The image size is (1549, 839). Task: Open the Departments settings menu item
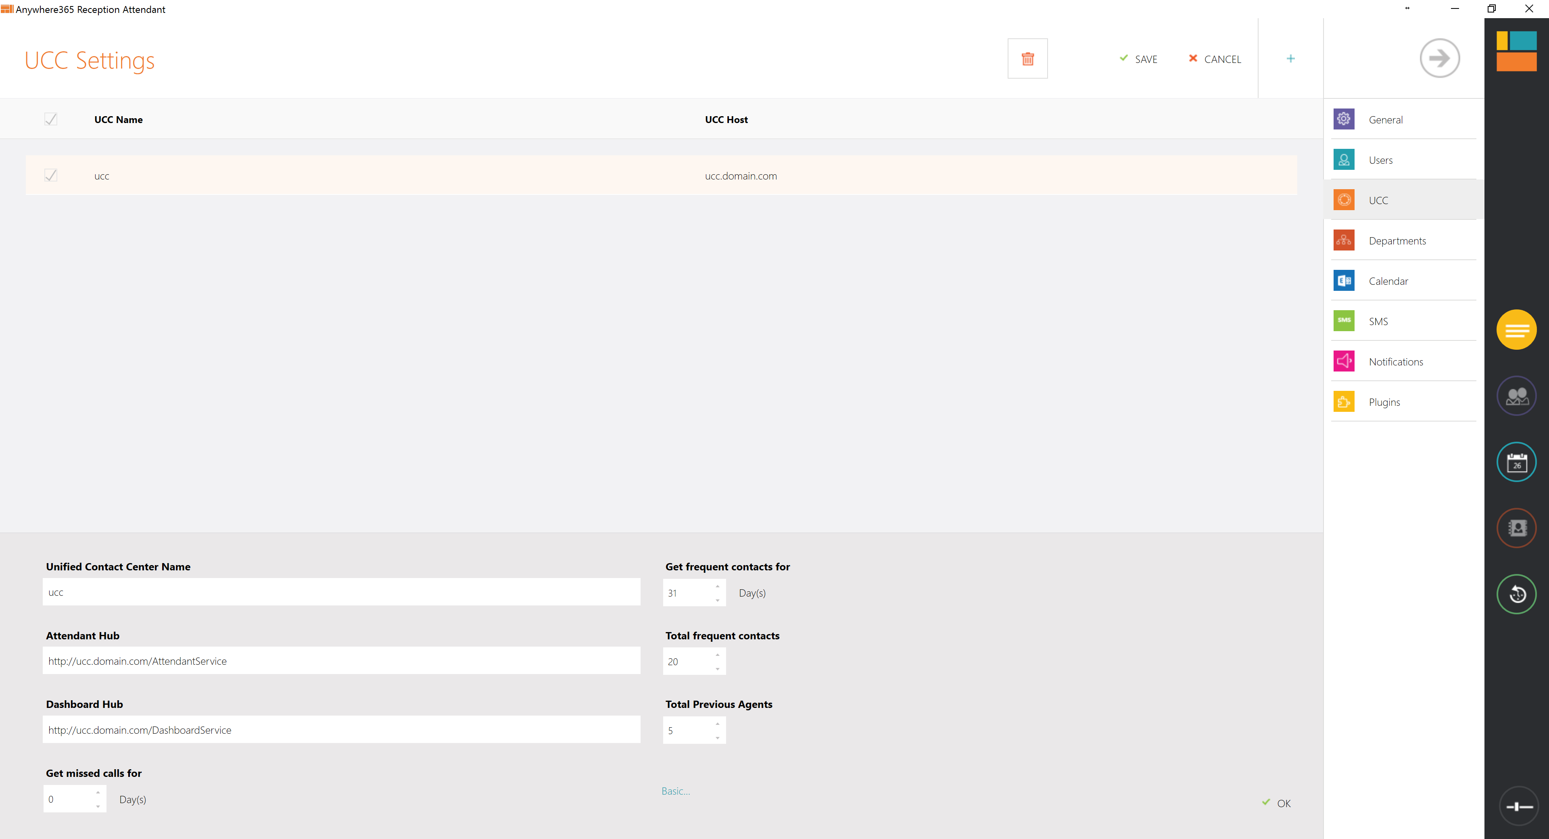[x=1396, y=240]
